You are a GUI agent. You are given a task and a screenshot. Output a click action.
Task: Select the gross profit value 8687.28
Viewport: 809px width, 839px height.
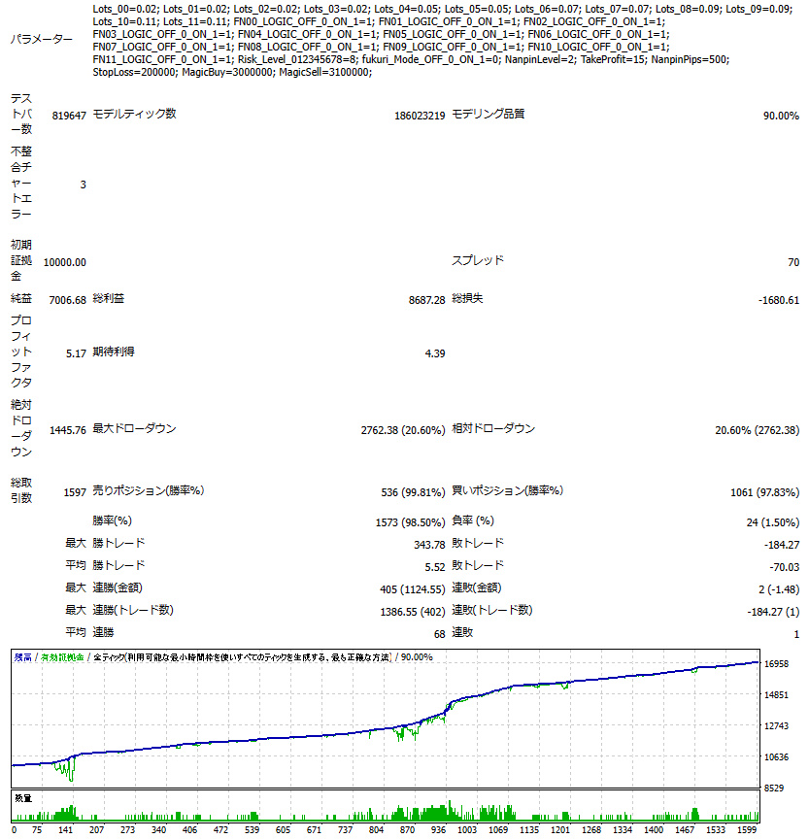pyautogui.click(x=427, y=300)
